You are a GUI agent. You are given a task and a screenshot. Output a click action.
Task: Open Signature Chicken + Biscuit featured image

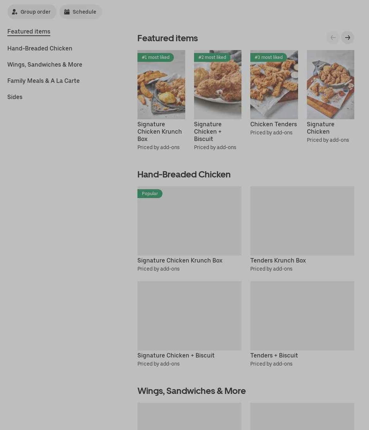218,84
